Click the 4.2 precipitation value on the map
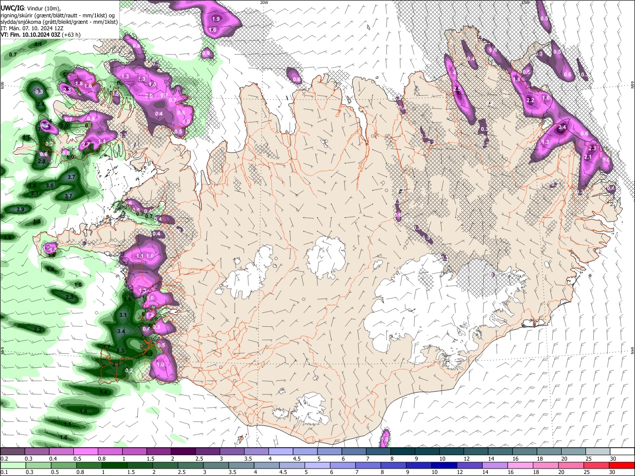Viewport: 635px width, 476px height. click(x=45, y=125)
